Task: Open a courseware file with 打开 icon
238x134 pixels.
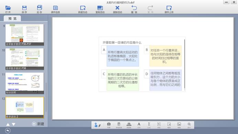Action: [8, 9]
